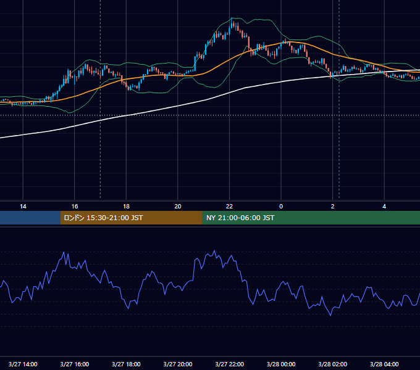Viewport: 420px width, 370px height.
Task: Click the 0 hour label on time axis
Action: (x=281, y=207)
